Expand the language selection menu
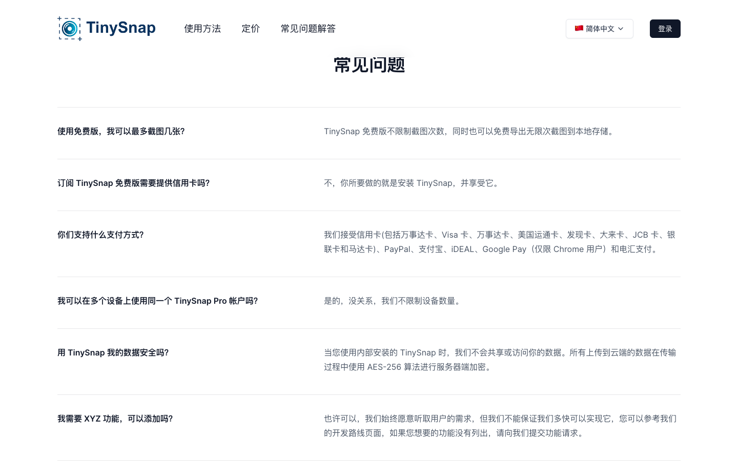This screenshot has height=461, width=738. pyautogui.click(x=600, y=29)
